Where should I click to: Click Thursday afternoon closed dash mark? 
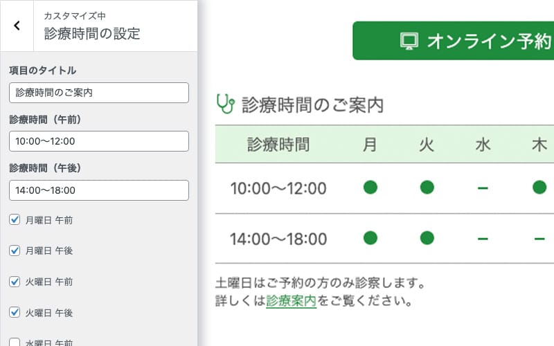(539, 239)
